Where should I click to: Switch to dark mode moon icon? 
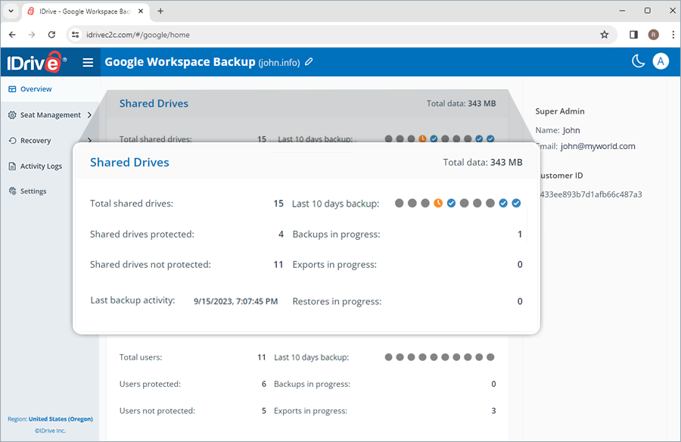pyautogui.click(x=638, y=61)
